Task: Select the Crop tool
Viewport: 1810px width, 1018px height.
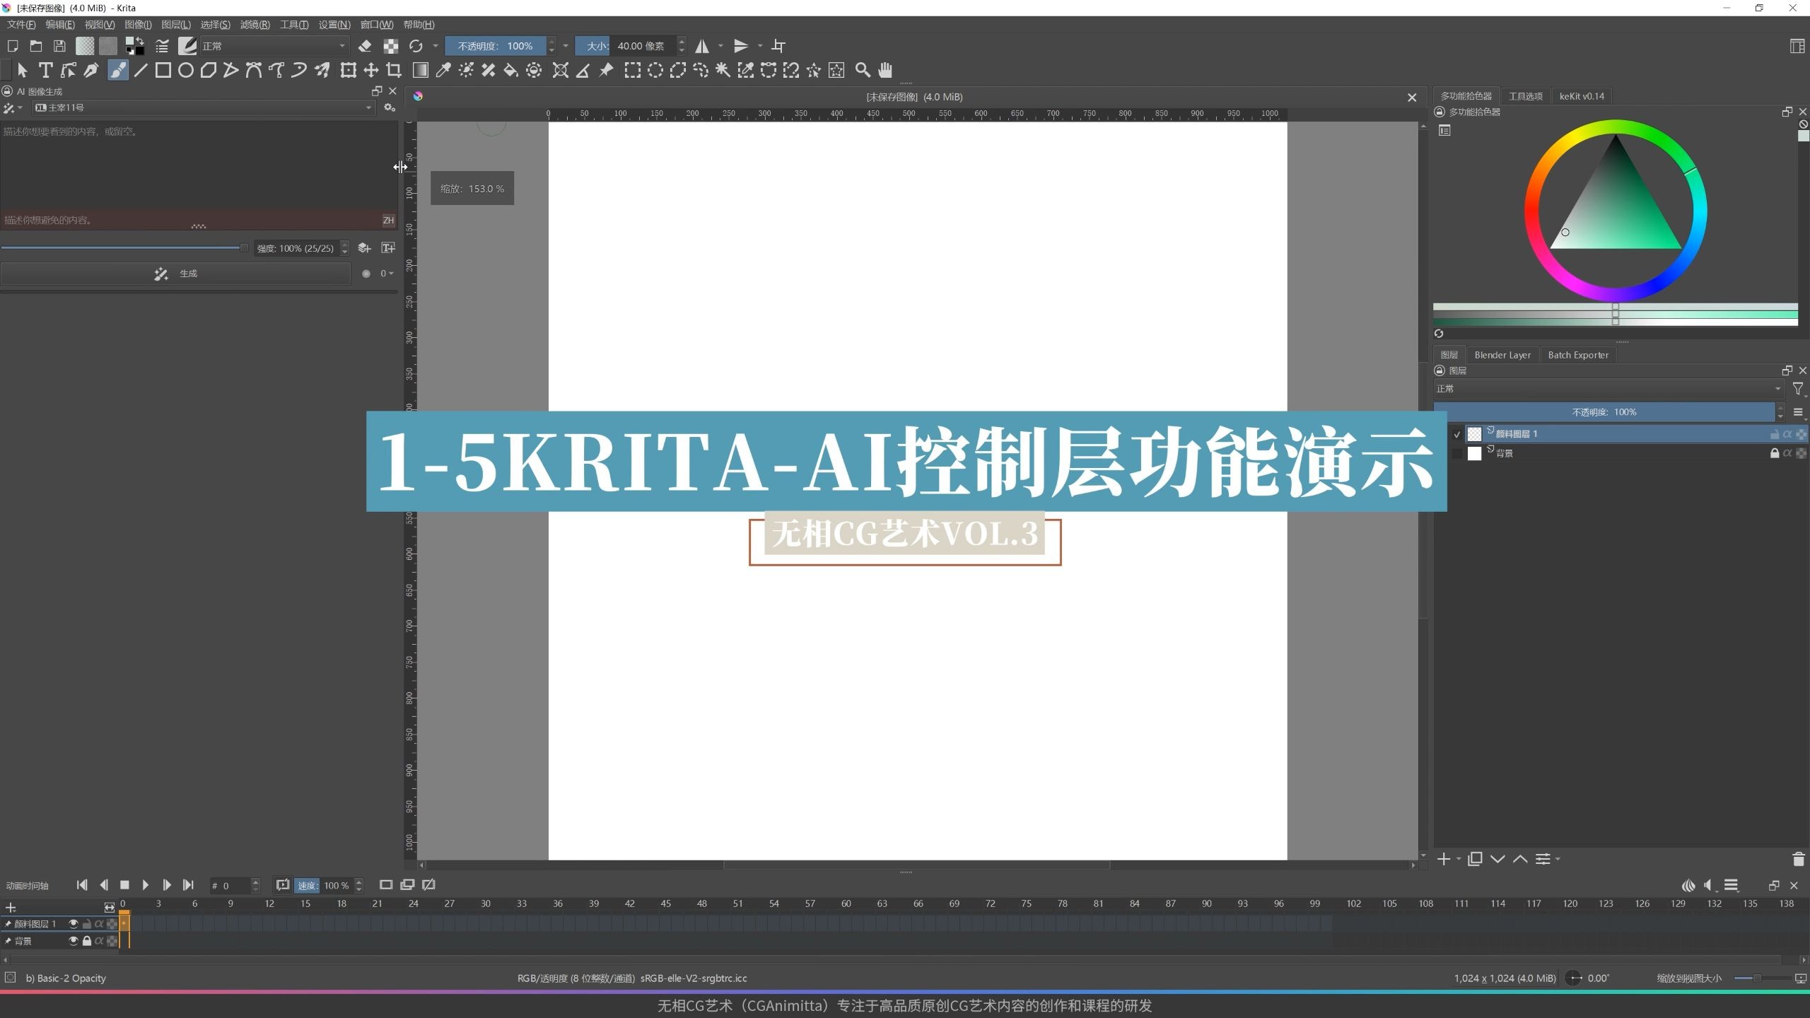Action: click(394, 70)
